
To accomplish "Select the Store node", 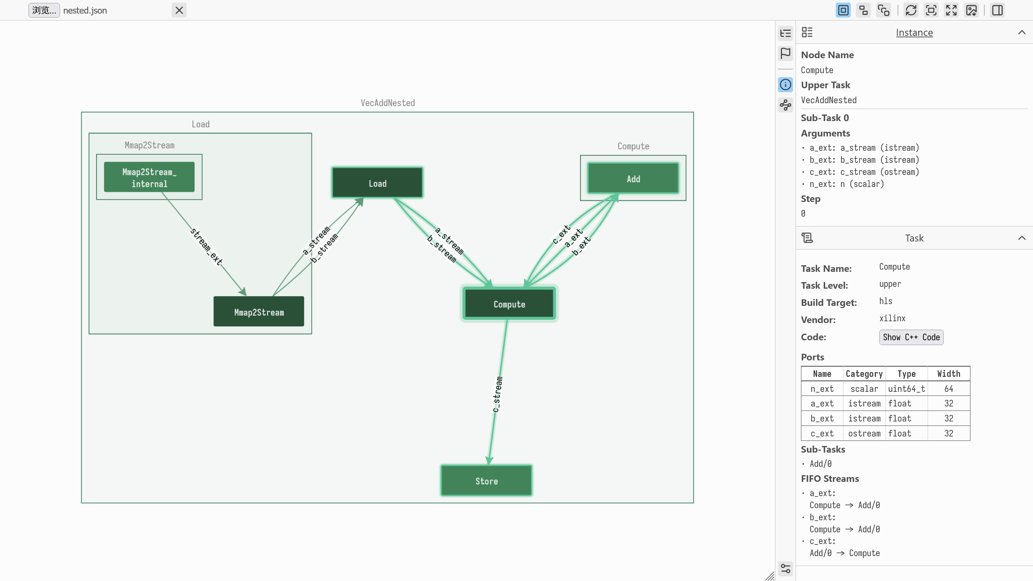I will pyautogui.click(x=486, y=481).
